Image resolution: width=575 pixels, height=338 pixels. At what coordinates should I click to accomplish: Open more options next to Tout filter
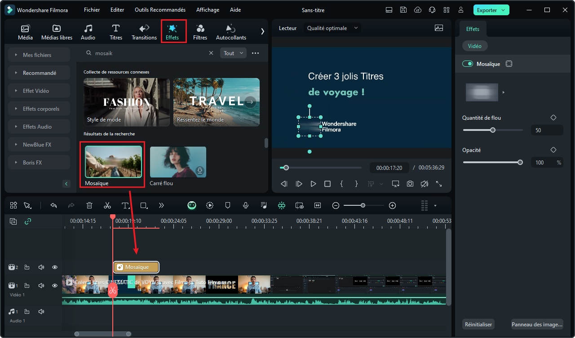tap(255, 53)
